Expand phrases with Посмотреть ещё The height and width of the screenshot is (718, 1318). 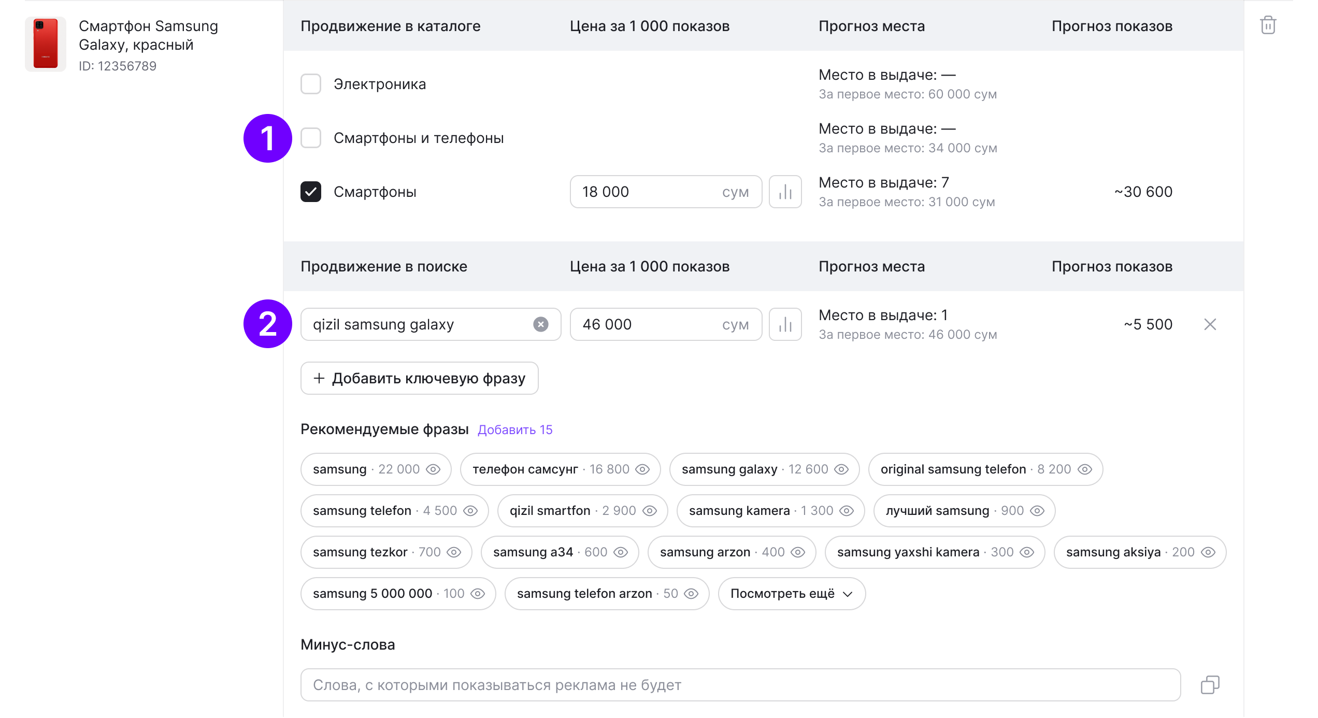(x=792, y=594)
